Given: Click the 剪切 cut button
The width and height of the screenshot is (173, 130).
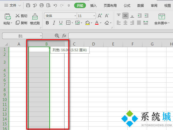Looking at the screenshot, I should coord(21,16).
